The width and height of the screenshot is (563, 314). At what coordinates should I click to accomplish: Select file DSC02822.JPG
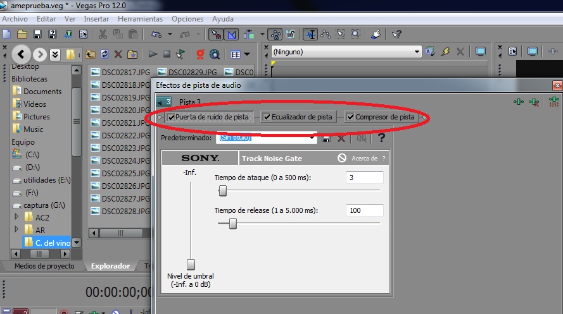point(120,136)
